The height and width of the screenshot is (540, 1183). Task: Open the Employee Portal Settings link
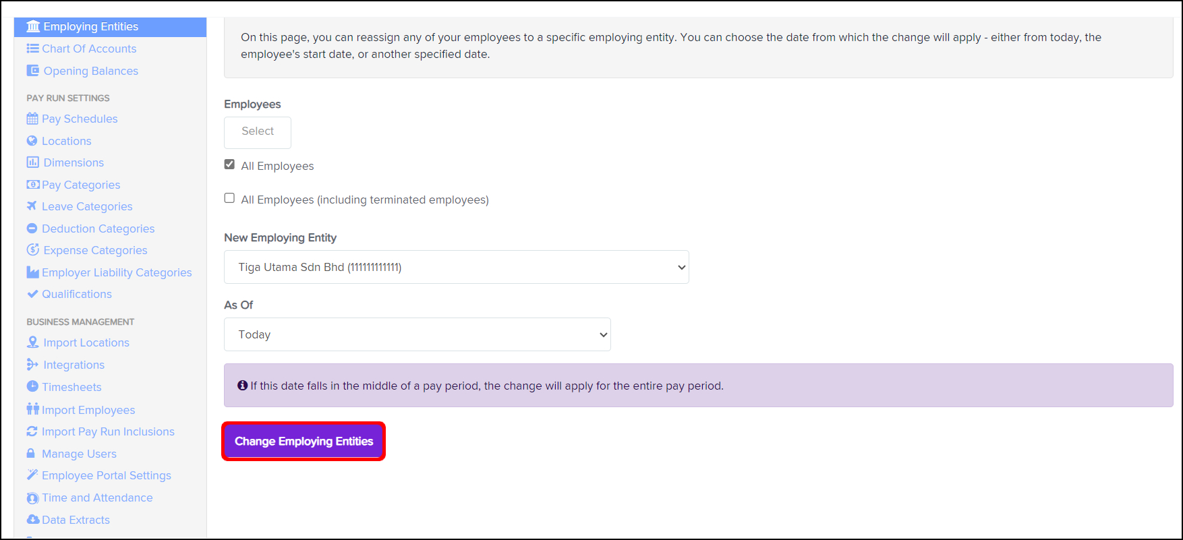coord(106,475)
